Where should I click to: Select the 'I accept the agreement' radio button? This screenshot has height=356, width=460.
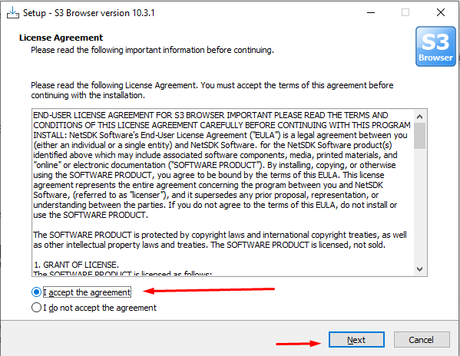point(36,292)
